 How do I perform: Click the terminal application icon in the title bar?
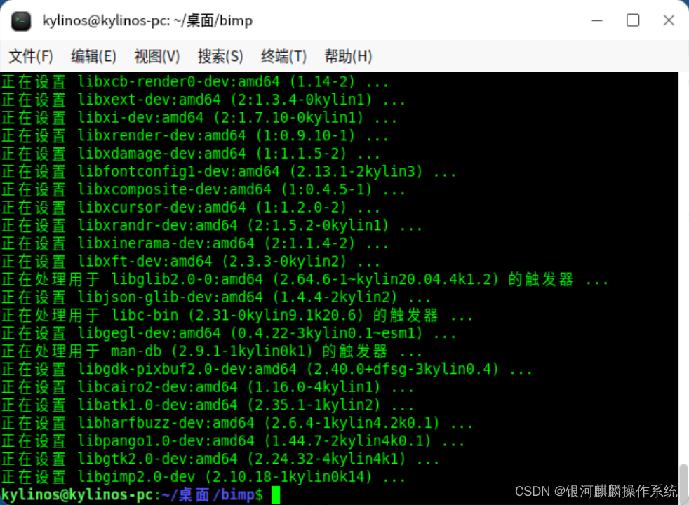[x=21, y=20]
